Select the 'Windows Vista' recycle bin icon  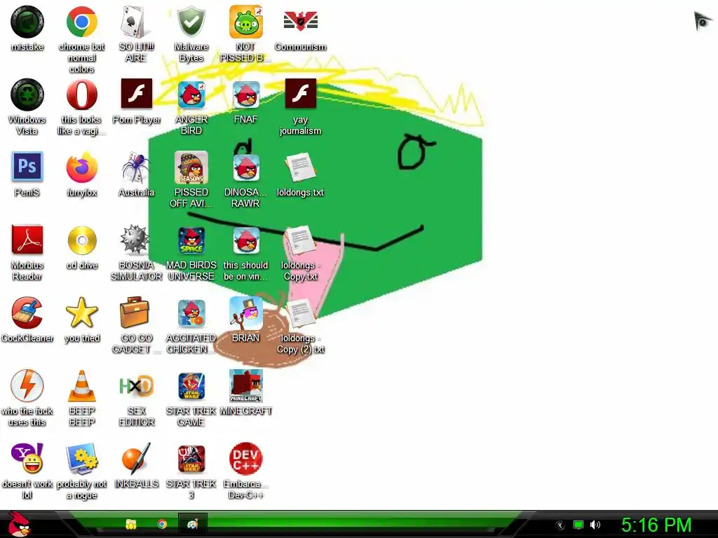point(27,95)
